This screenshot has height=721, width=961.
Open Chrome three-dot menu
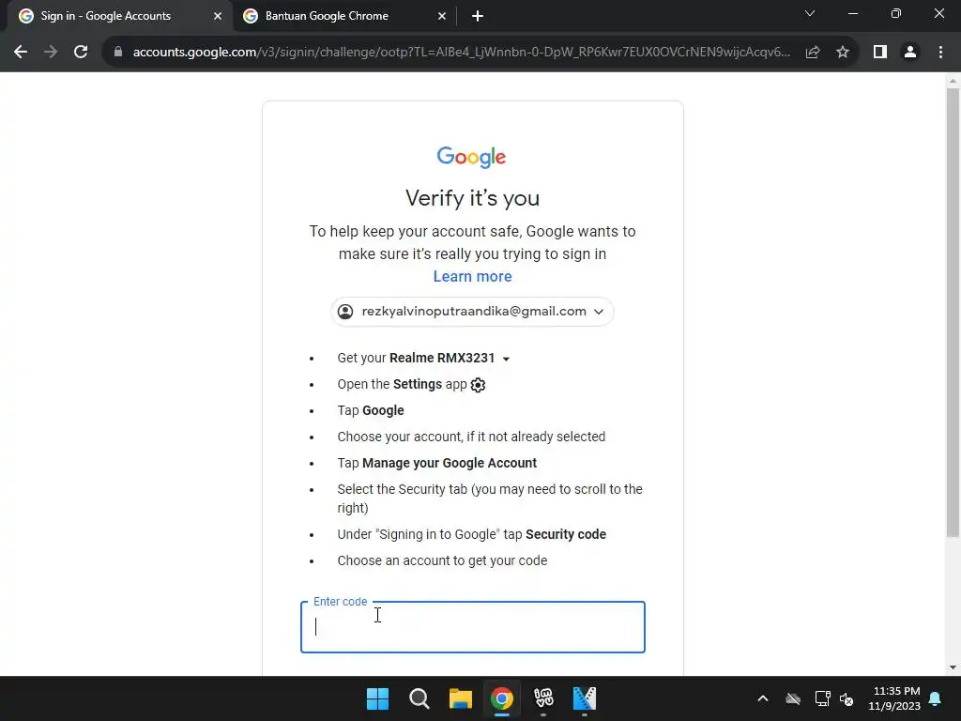tap(940, 53)
